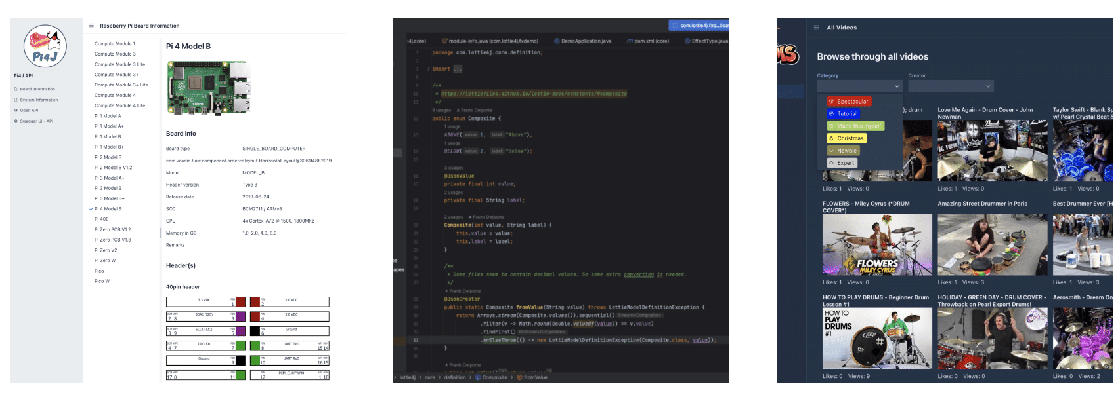
Task: Open Board information in Pi4J sidebar
Action: click(37, 89)
